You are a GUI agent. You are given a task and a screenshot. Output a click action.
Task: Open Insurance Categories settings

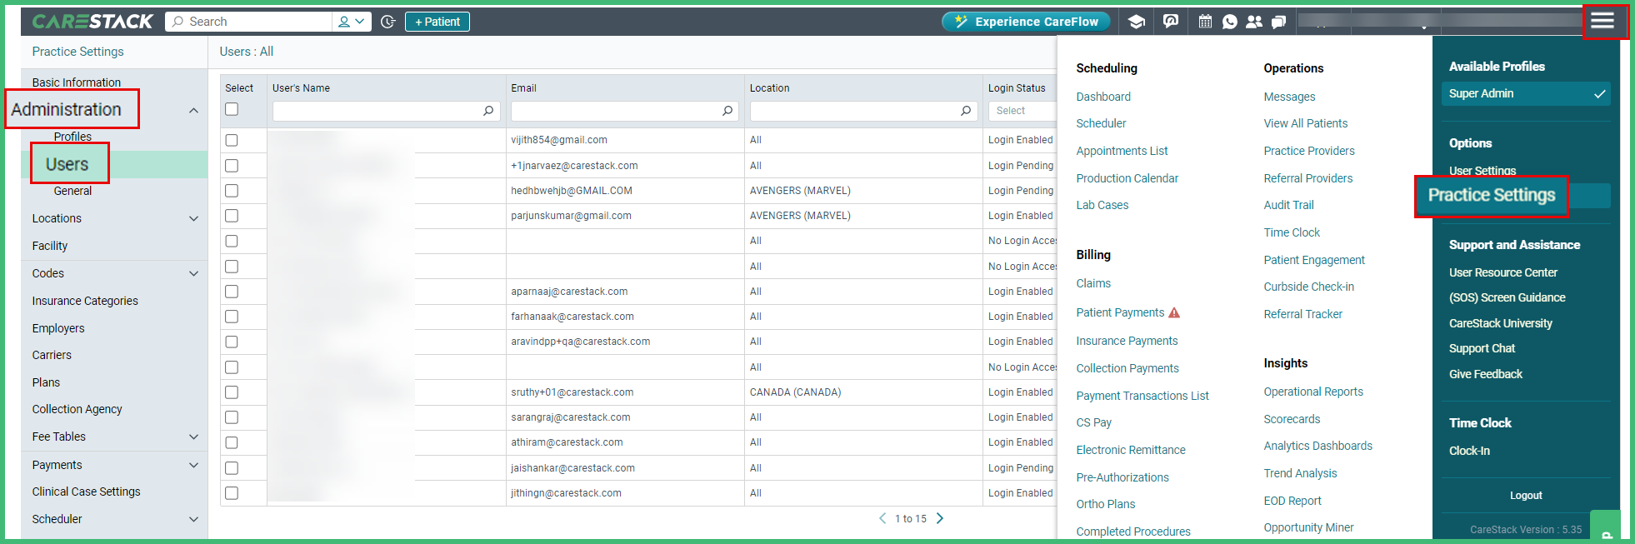pyautogui.click(x=85, y=301)
